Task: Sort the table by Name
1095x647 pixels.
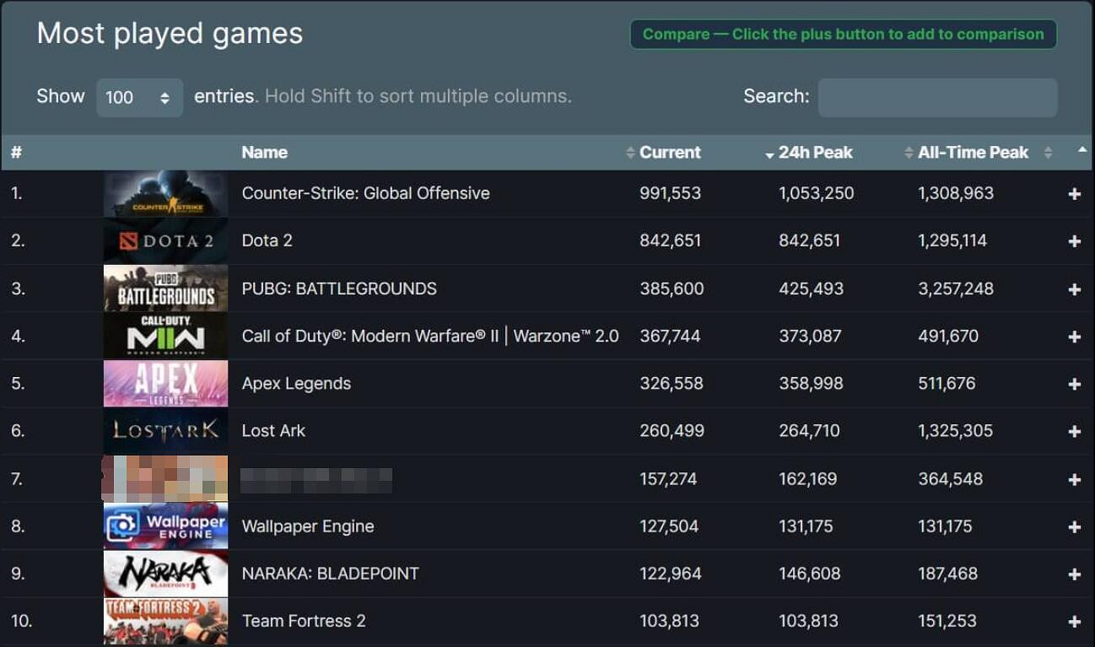Action: tap(263, 152)
